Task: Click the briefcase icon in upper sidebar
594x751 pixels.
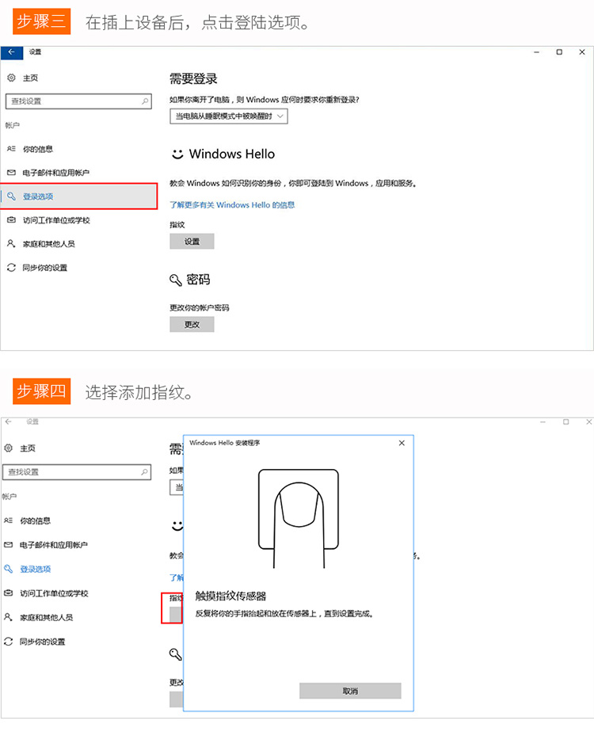Action: (11, 220)
